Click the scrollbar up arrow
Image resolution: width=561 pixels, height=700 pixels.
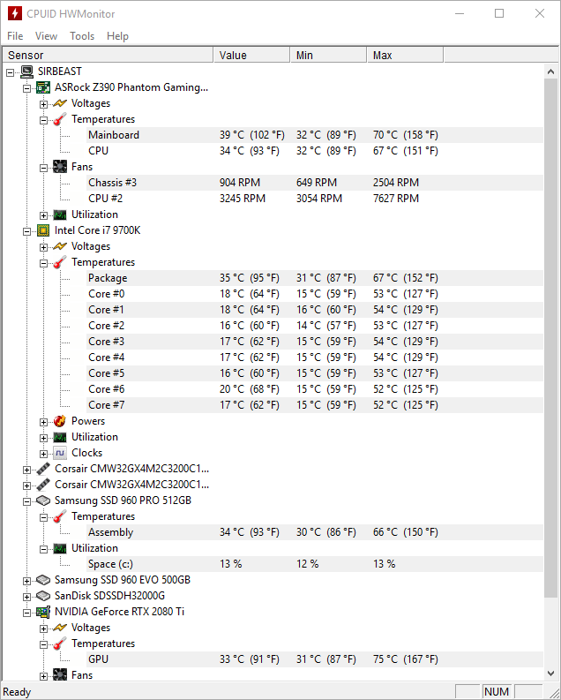[x=550, y=72]
